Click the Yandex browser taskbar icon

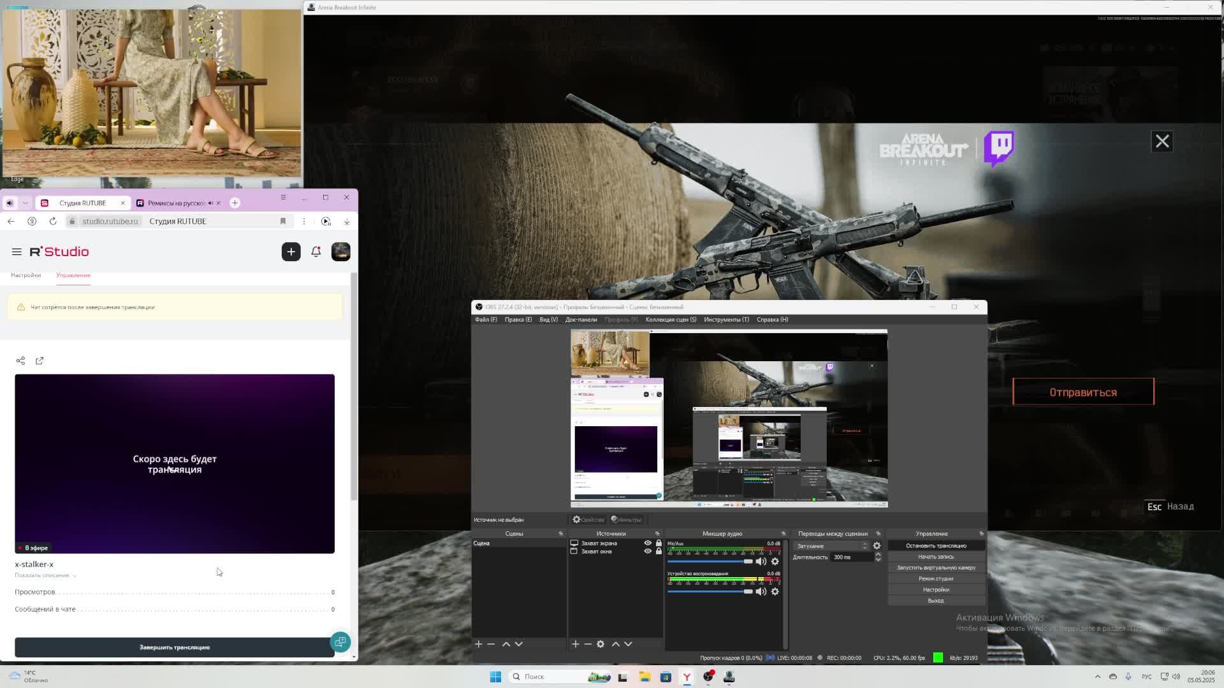687,677
